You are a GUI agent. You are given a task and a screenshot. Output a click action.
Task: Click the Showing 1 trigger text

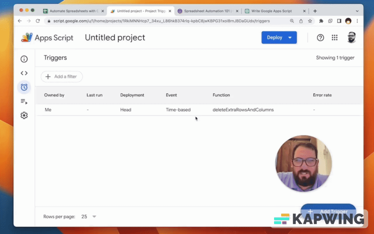click(335, 58)
